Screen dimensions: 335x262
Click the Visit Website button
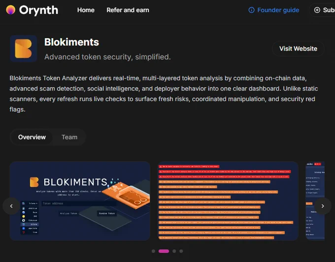tap(298, 49)
